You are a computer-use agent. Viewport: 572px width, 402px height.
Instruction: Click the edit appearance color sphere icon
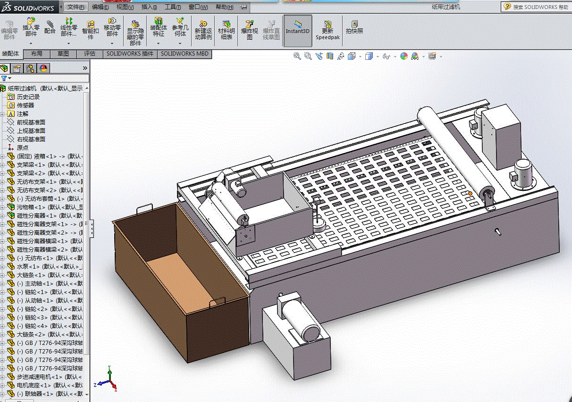pos(404,56)
